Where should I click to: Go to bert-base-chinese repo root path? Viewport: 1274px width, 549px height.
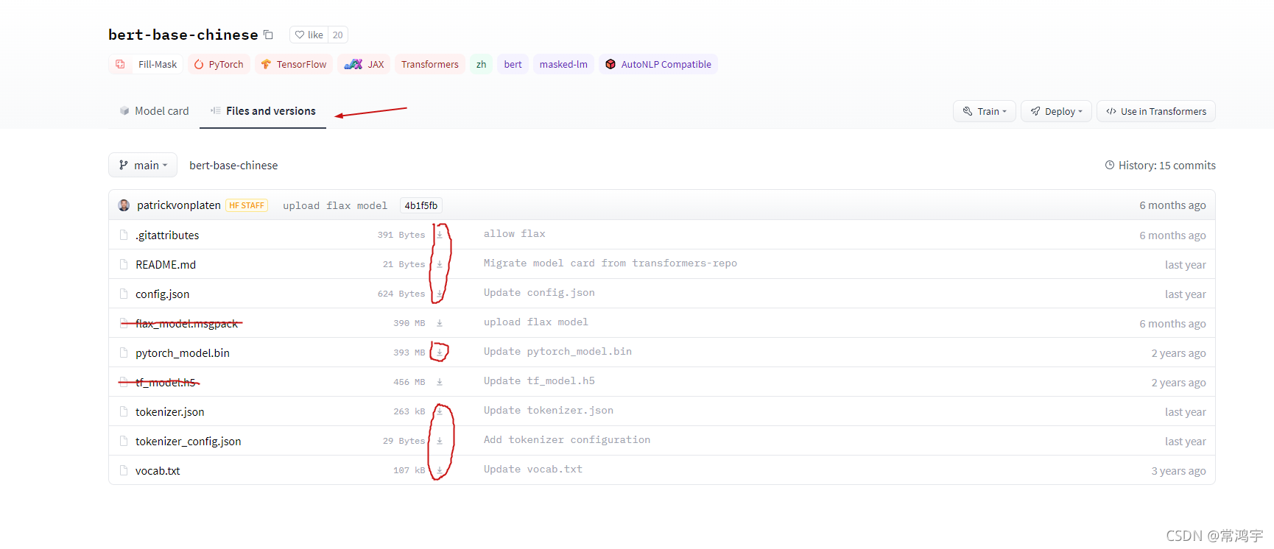pyautogui.click(x=233, y=165)
